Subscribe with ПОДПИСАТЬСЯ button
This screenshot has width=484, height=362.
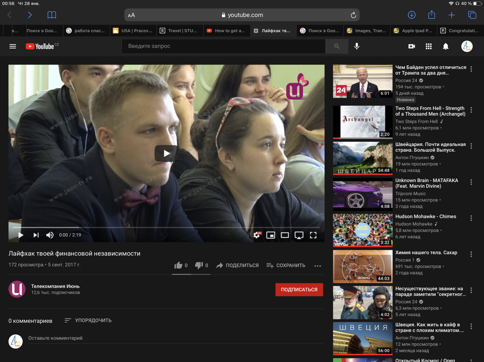(299, 290)
